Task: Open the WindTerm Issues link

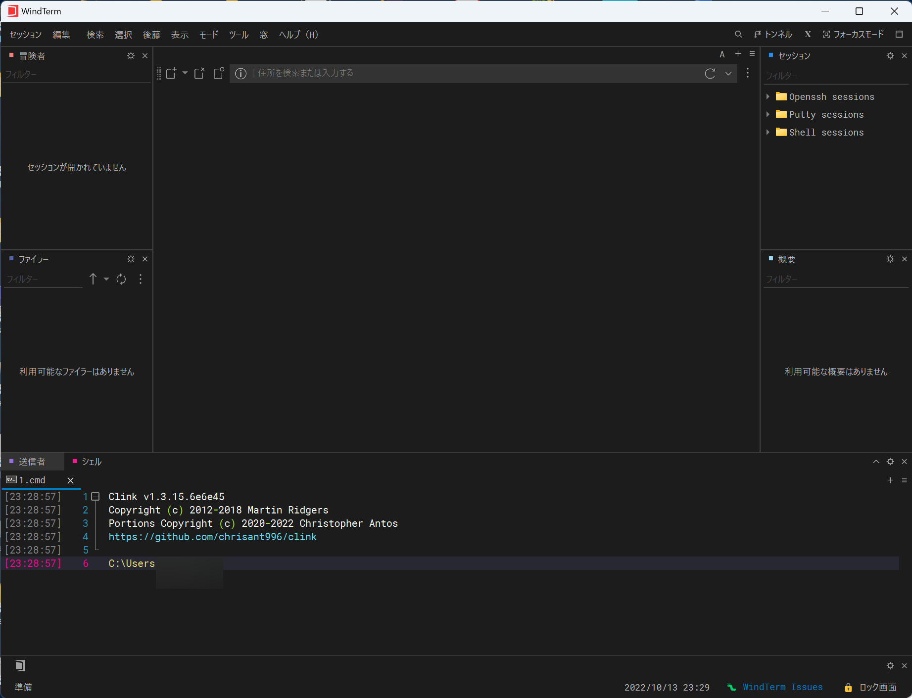Action: [782, 687]
